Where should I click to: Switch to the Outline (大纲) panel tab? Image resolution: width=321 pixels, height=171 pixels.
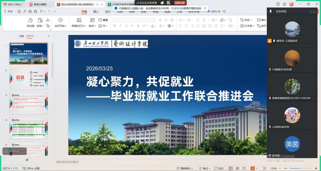[x=21, y=36]
